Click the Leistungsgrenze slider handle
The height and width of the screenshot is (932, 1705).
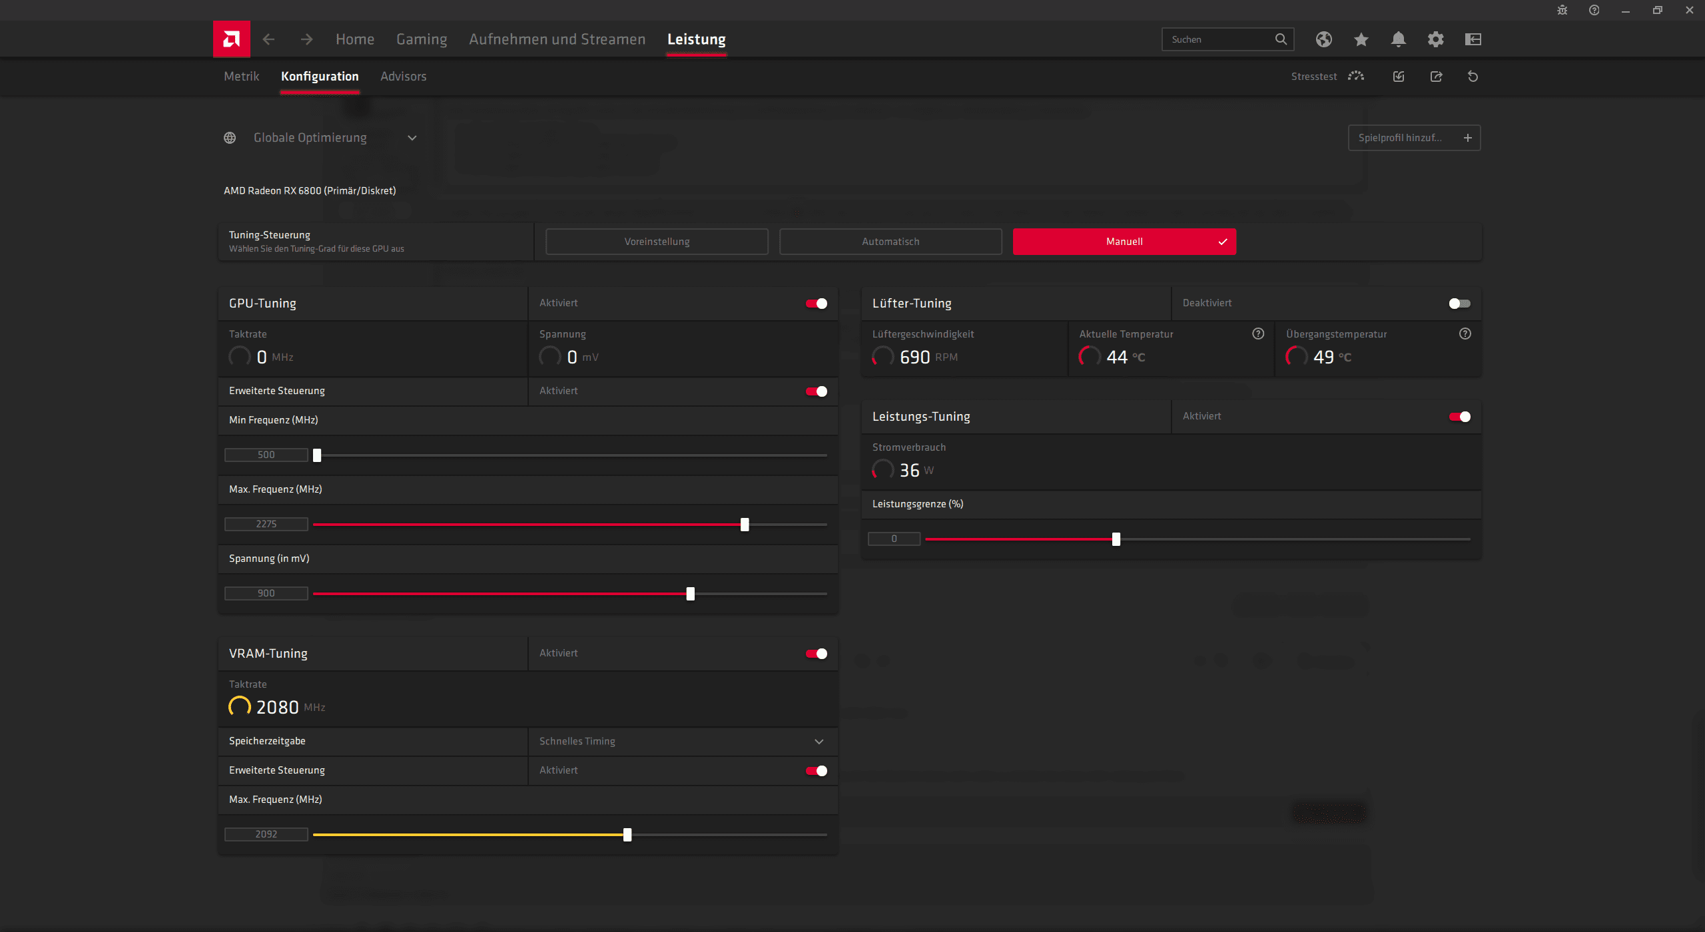1116,539
